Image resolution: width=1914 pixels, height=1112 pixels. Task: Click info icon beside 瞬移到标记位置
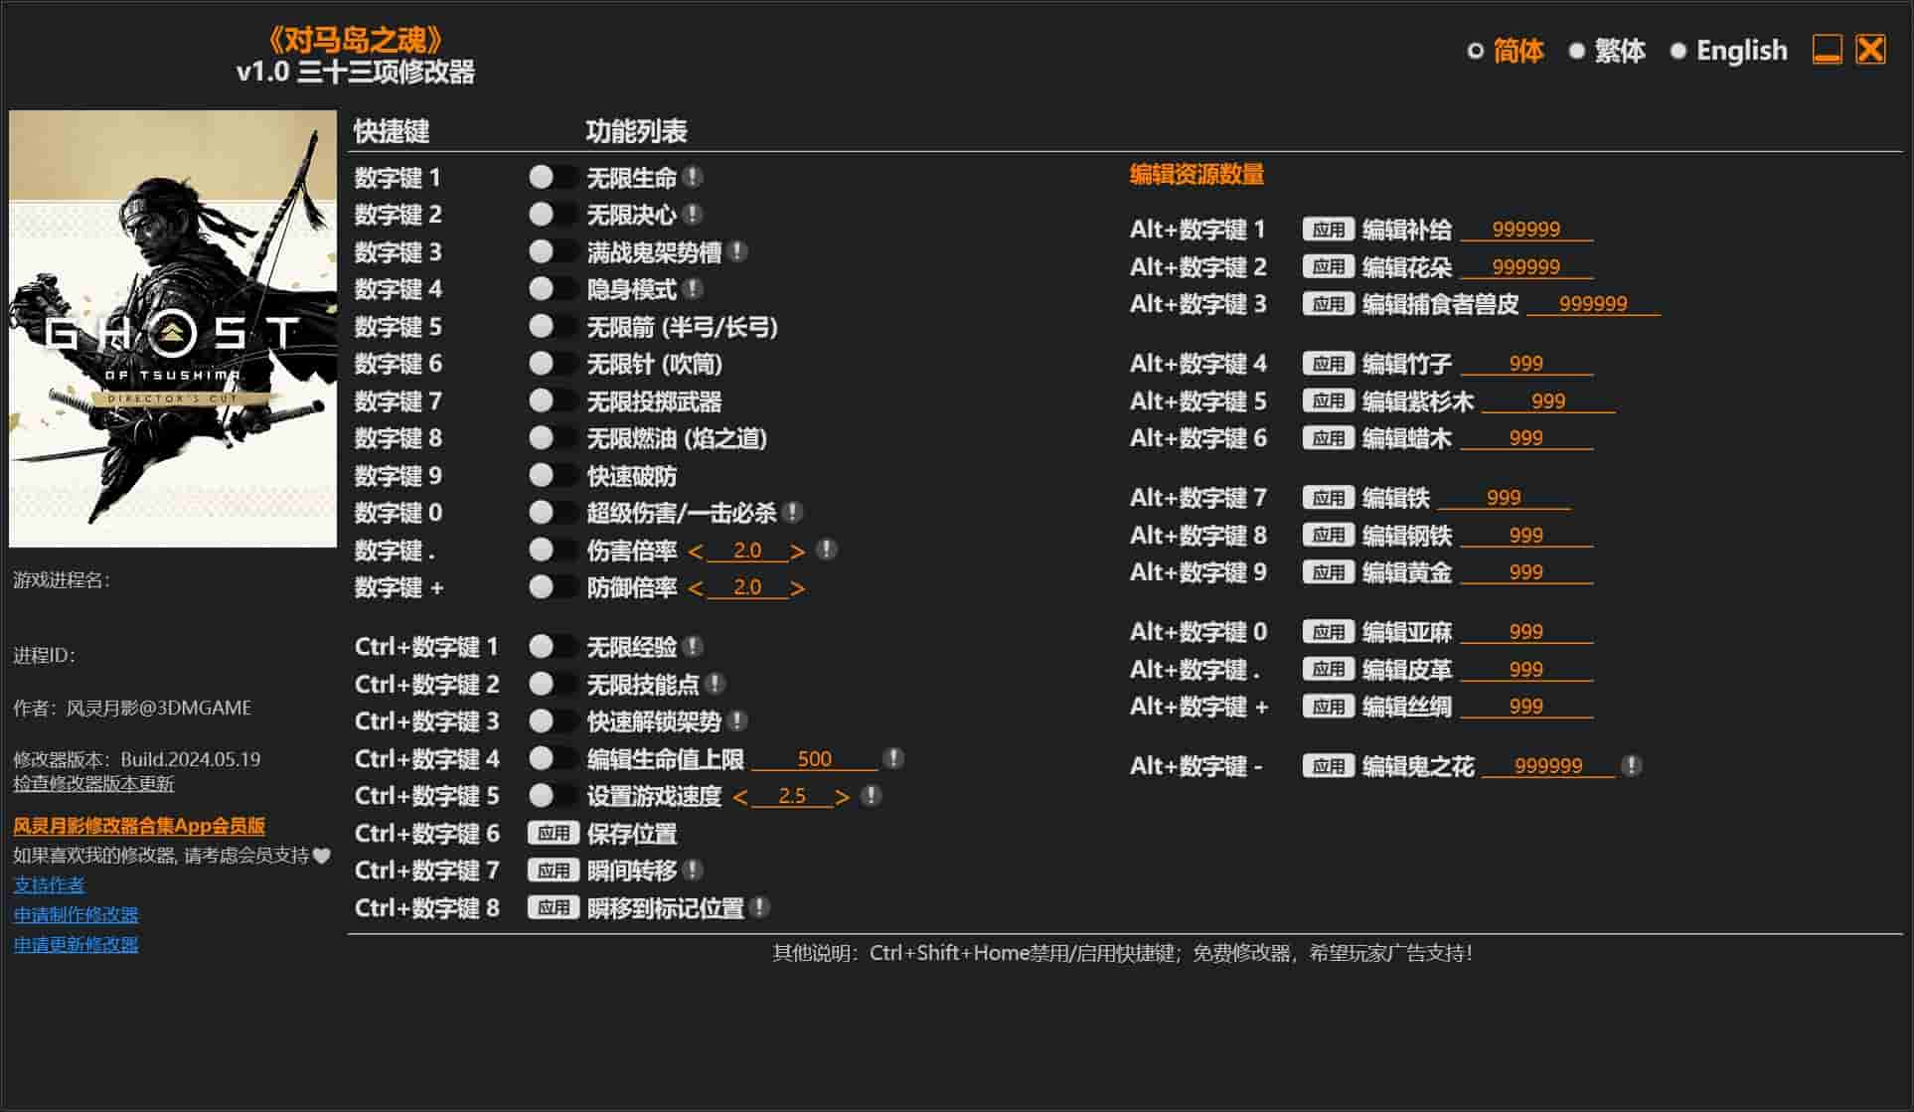point(759,907)
